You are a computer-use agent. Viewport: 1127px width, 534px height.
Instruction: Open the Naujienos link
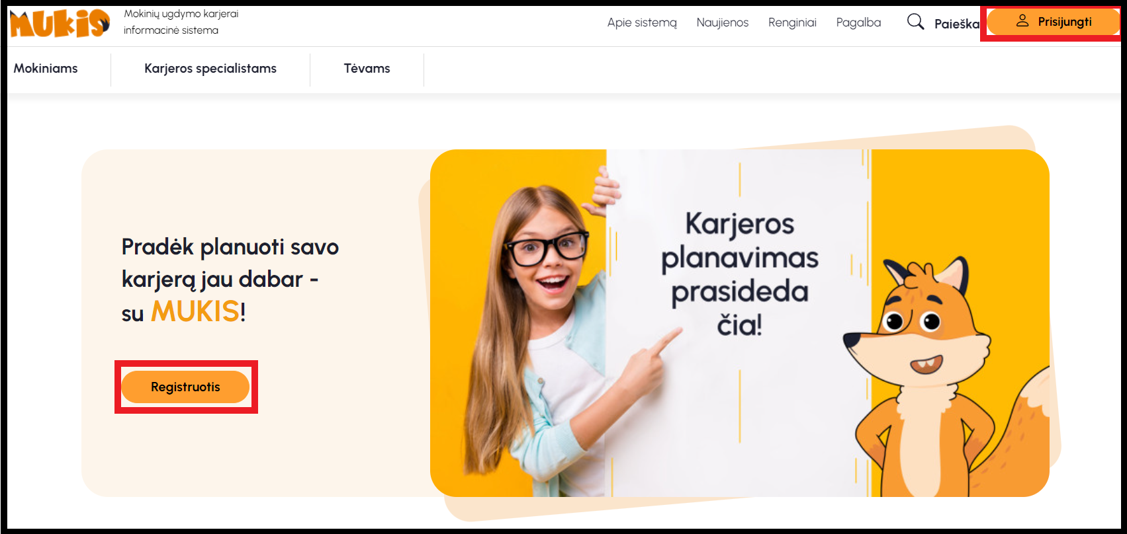tap(722, 22)
